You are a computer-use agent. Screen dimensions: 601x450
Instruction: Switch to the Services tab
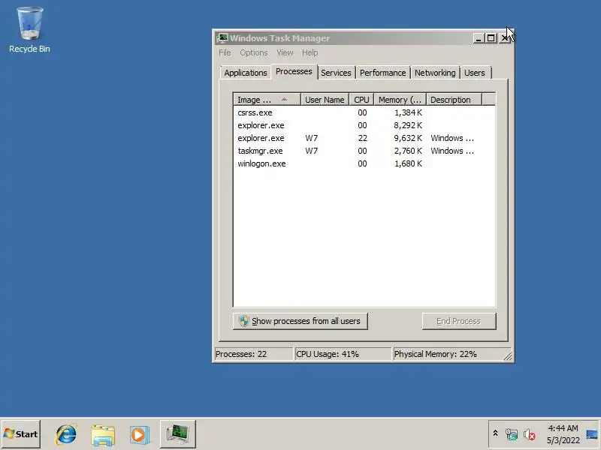[x=336, y=73]
